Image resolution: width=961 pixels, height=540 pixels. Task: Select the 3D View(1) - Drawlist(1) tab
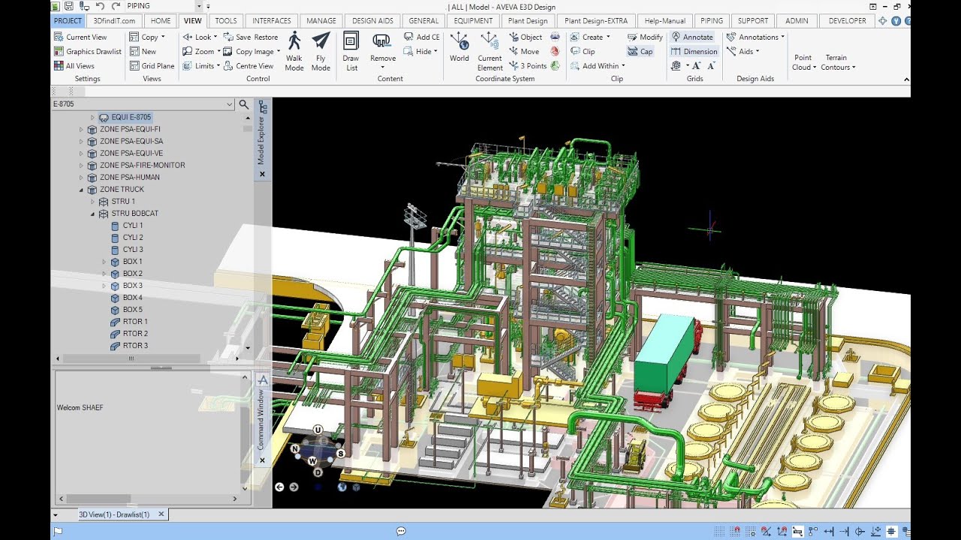[114, 514]
